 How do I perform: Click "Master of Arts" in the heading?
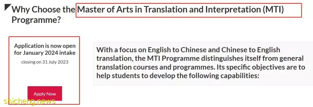click(105, 10)
